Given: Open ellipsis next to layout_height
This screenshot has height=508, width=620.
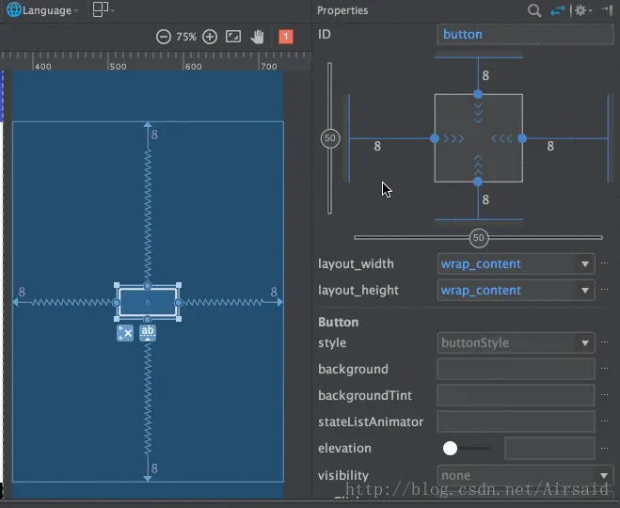Looking at the screenshot, I should tap(604, 290).
